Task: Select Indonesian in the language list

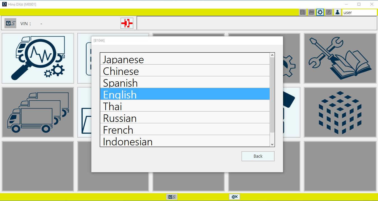Action: (x=185, y=141)
